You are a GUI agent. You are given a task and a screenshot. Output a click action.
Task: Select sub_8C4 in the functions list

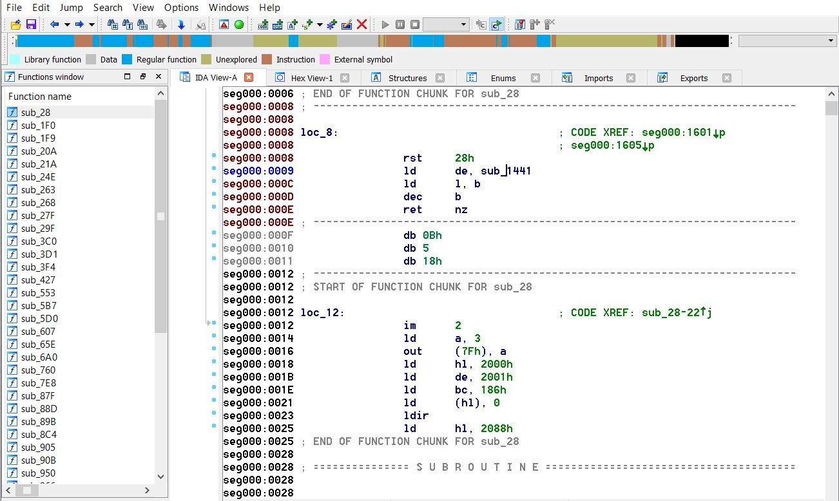pos(39,435)
